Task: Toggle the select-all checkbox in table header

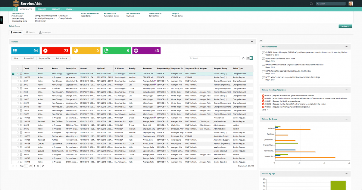Action: click(x=18, y=68)
